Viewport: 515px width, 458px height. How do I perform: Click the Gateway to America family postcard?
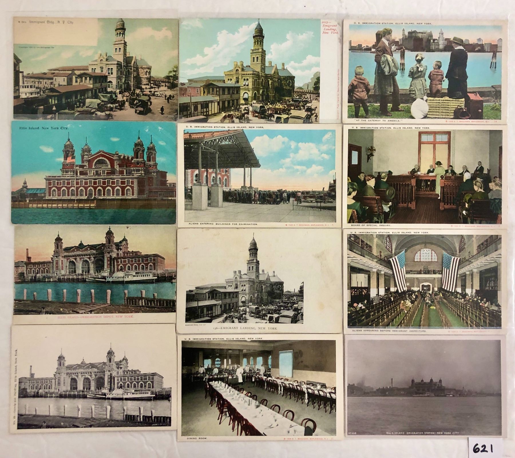[x=425, y=72]
